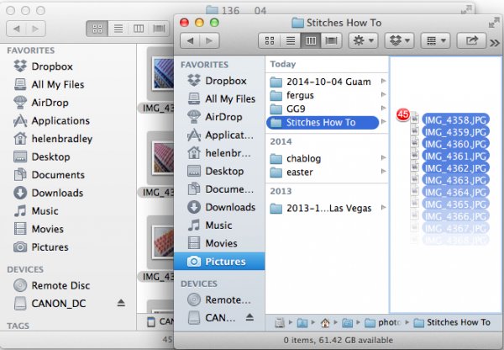
Task: Eject CANON_DC in the back window
Action: [122, 303]
